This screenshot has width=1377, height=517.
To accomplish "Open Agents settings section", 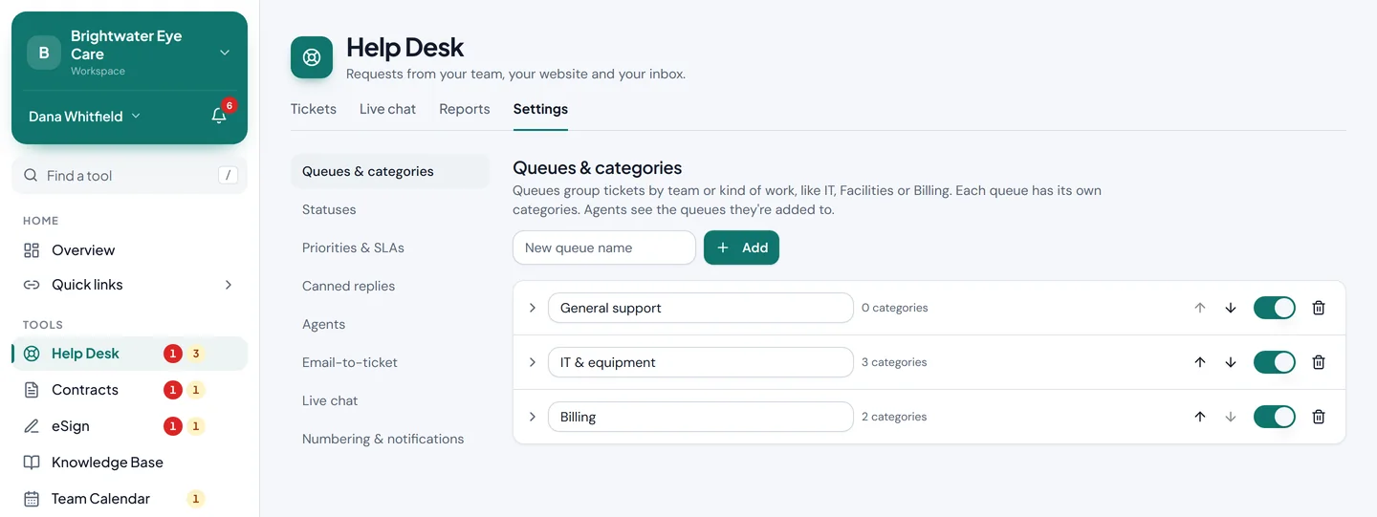I will coord(390,324).
